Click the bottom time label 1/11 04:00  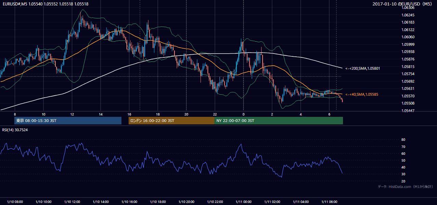tap(301, 202)
